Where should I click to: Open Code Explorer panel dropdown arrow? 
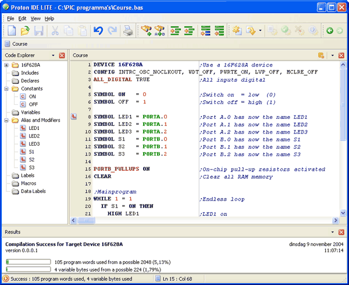click(x=53, y=55)
